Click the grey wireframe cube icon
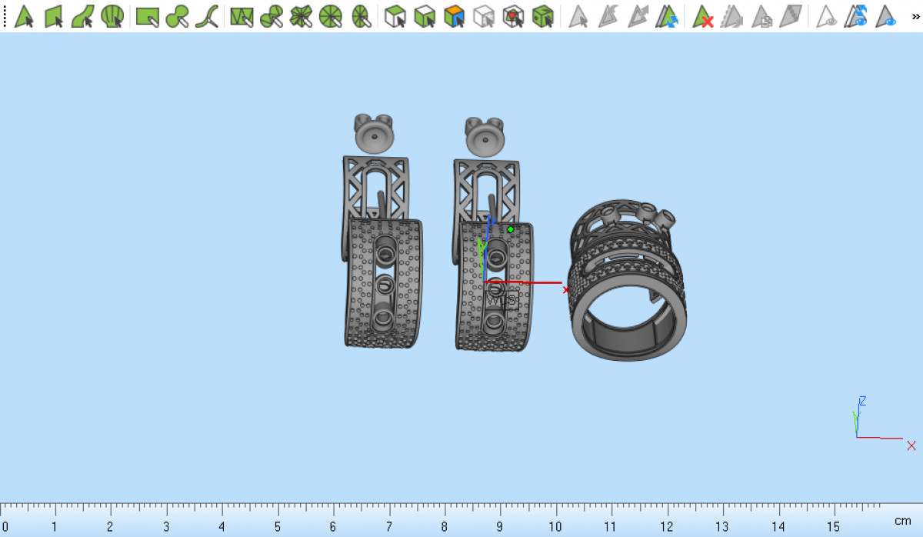Viewport: 923px width, 537px height. click(484, 16)
